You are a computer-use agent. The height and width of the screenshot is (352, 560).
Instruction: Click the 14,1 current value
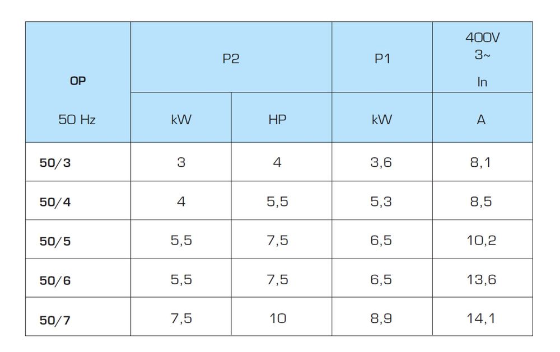tap(481, 318)
